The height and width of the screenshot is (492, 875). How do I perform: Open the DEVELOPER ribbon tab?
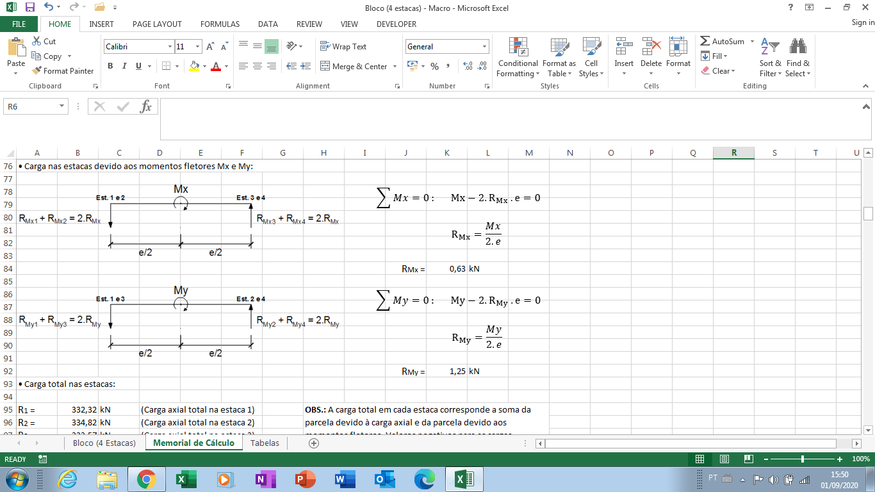click(397, 24)
